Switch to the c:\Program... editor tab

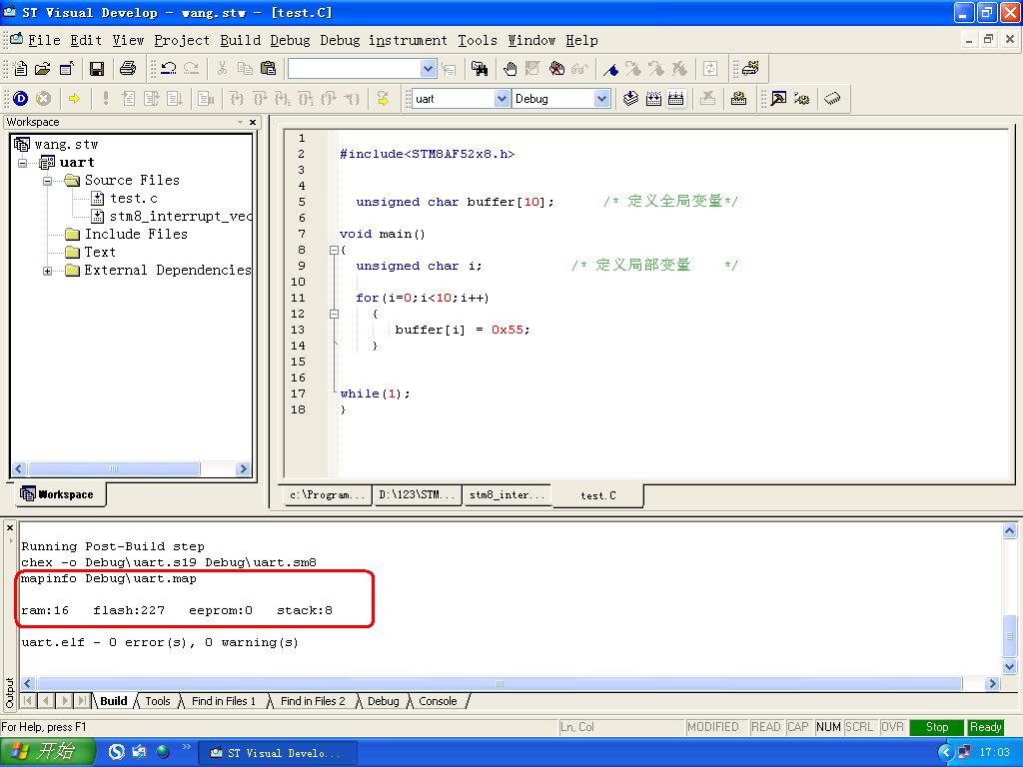coord(327,495)
